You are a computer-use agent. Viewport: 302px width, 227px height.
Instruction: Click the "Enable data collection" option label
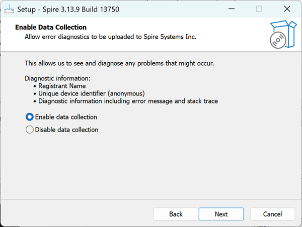[x=66, y=117]
